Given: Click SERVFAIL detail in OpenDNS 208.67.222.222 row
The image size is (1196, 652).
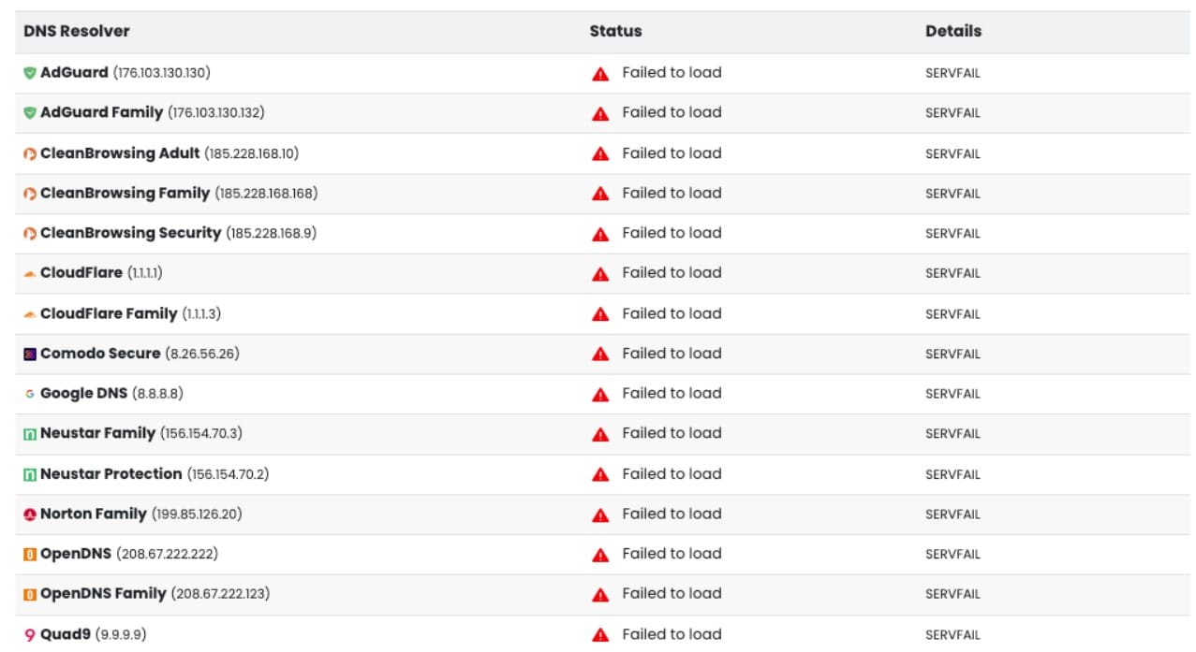Looking at the screenshot, I should coord(952,555).
